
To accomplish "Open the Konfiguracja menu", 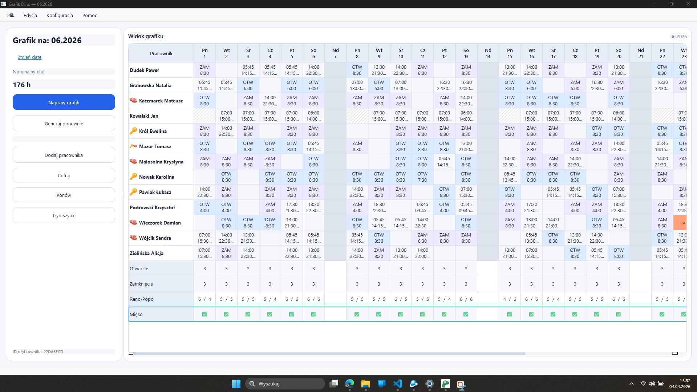I will click(x=60, y=15).
